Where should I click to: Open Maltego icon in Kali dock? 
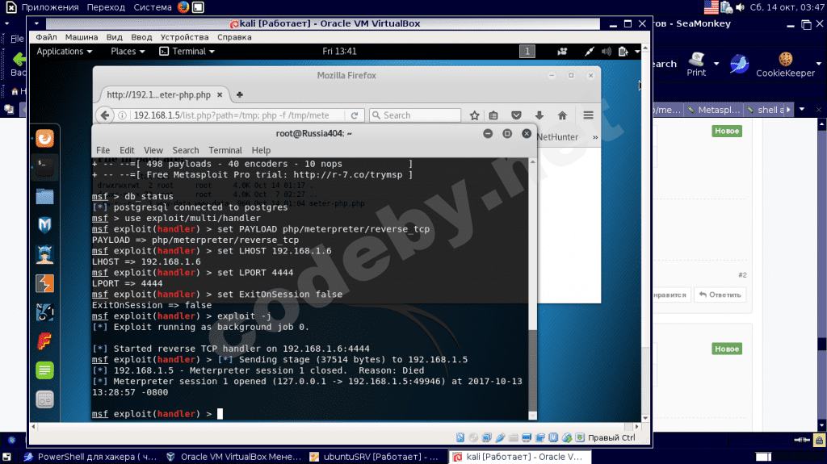[x=45, y=312]
